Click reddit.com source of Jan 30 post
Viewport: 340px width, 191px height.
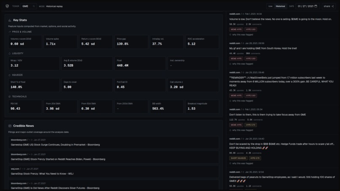tap(235, 172)
